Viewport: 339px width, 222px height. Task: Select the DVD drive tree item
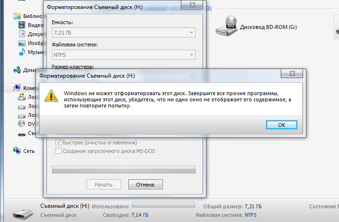[27, 124]
